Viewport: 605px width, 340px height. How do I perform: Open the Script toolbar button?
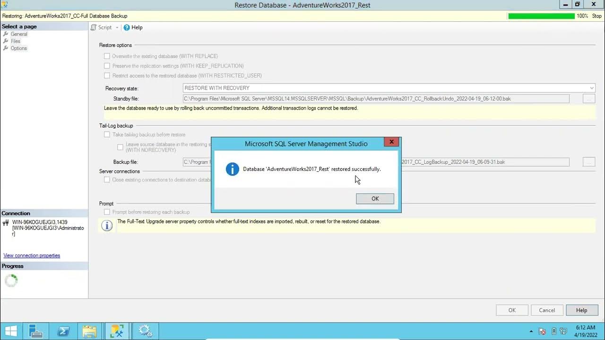tap(102, 27)
